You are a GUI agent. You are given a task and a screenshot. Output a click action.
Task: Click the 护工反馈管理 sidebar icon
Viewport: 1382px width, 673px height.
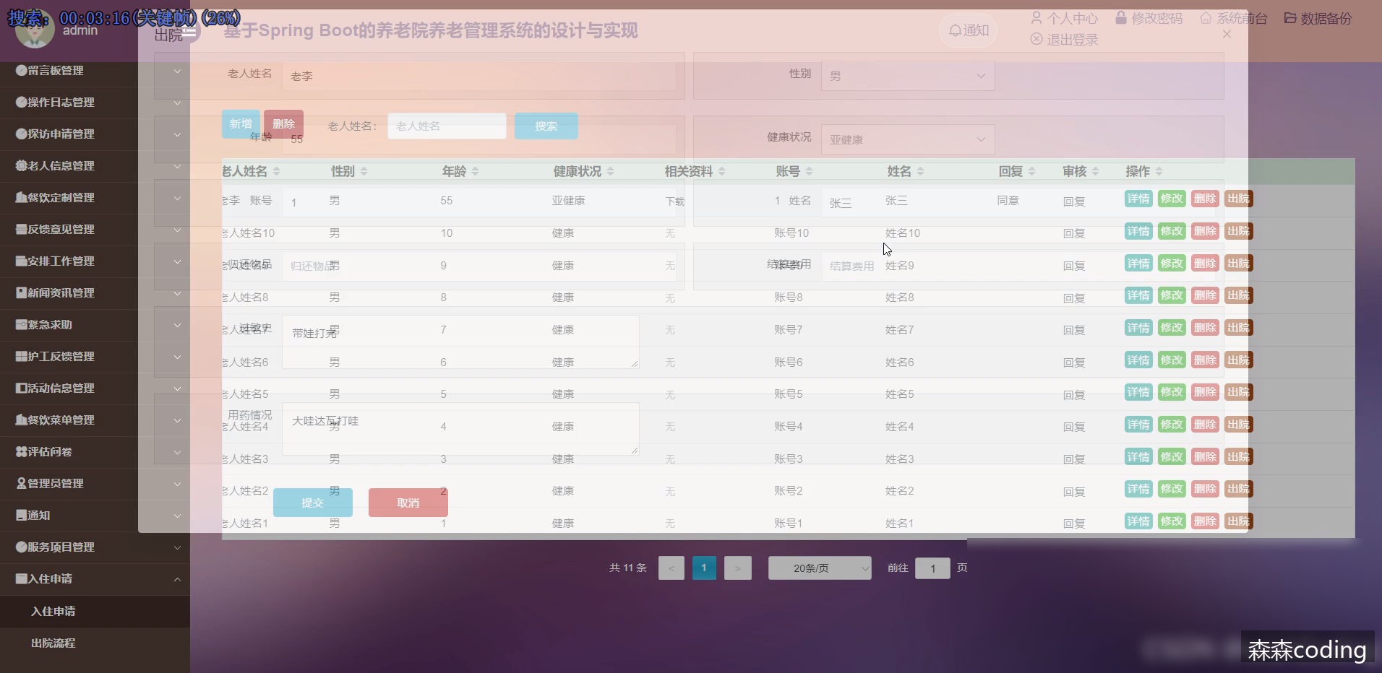point(22,357)
